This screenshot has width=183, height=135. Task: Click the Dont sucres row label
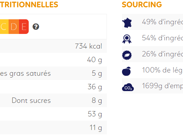click(x=31, y=100)
